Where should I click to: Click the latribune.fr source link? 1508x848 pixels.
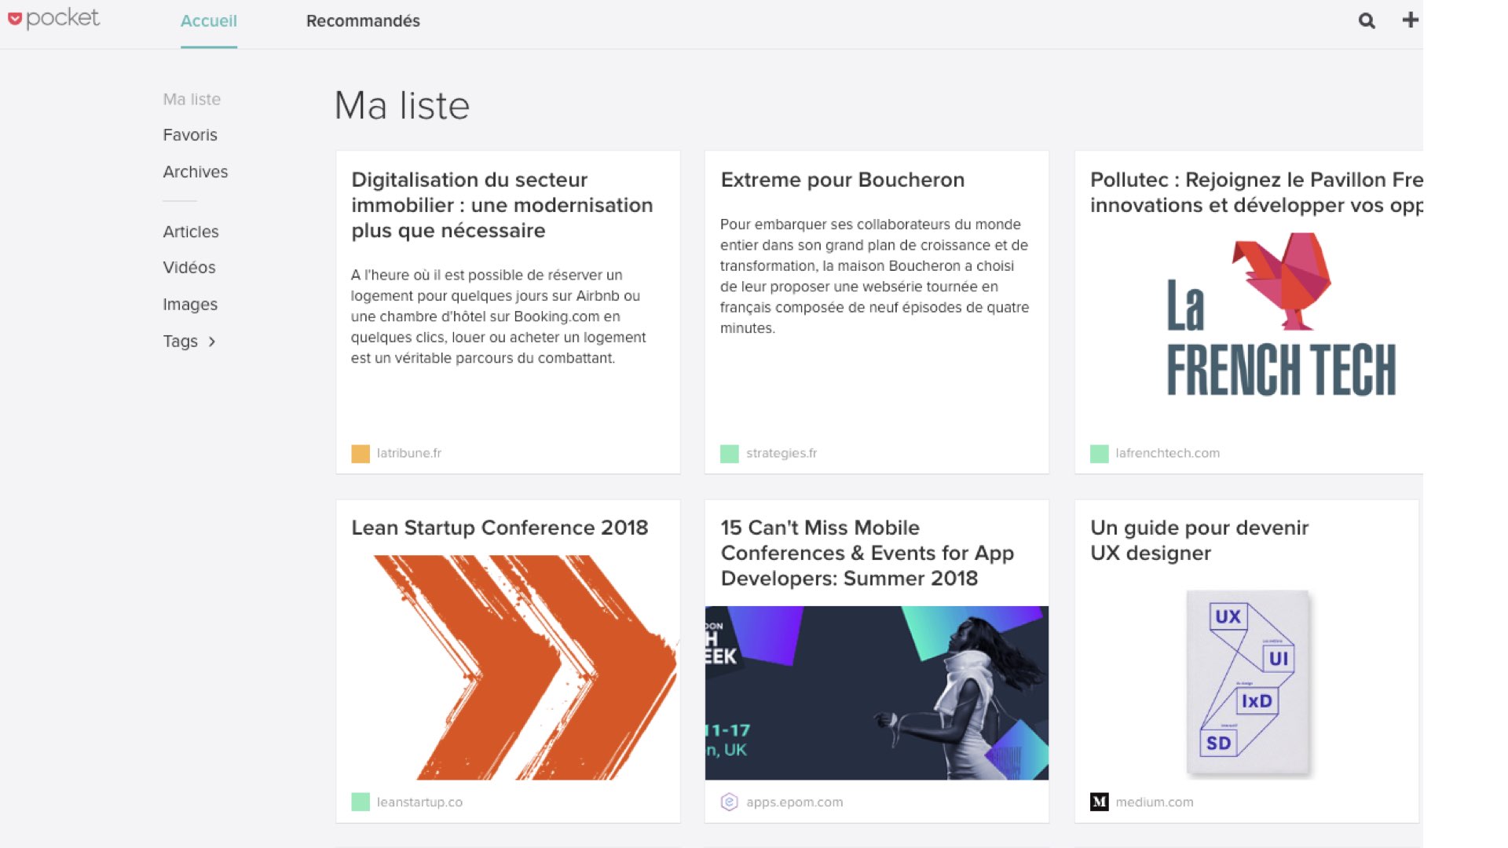click(x=409, y=453)
